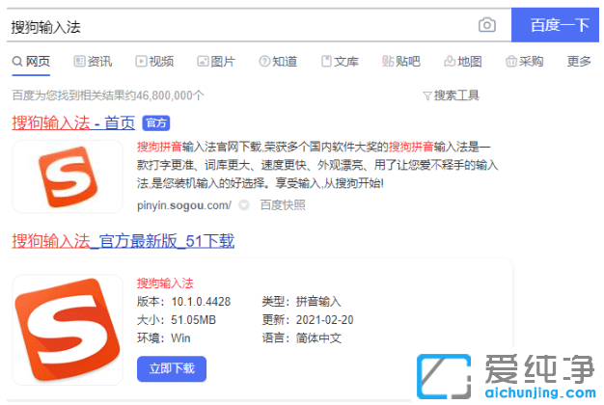Focus the search box containing 搜狗输入法
This screenshot has width=604, height=405.
click(x=241, y=26)
